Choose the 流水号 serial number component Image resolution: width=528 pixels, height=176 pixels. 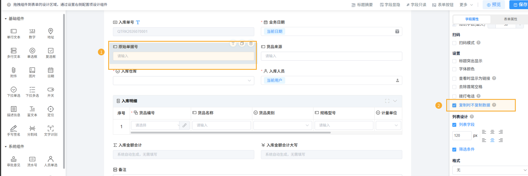coord(32,161)
